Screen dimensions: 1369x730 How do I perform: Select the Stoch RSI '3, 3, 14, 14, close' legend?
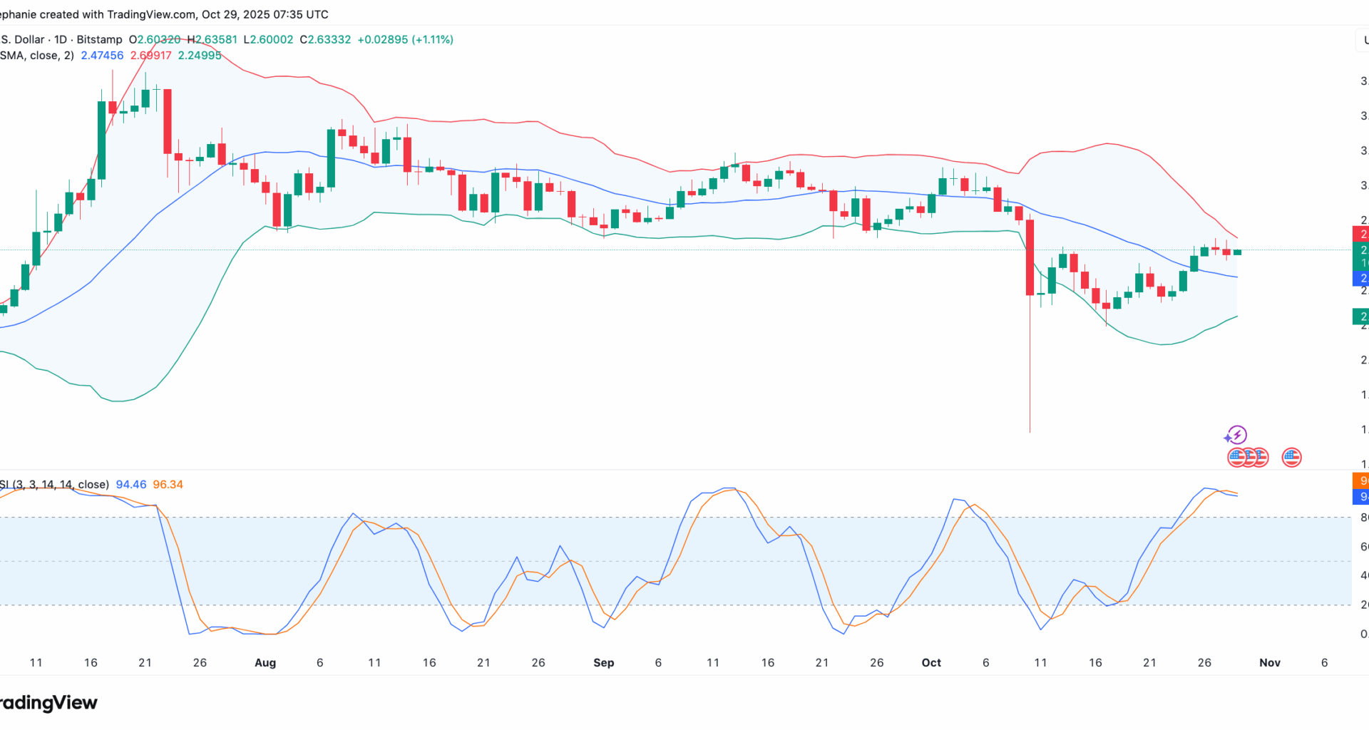54,485
